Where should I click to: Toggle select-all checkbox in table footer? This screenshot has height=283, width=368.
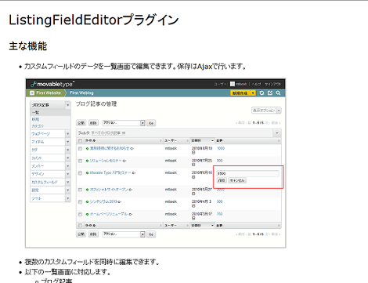(80, 225)
